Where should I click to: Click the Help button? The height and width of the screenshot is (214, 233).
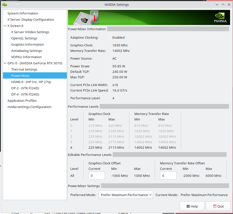pyautogui.click(x=192, y=206)
